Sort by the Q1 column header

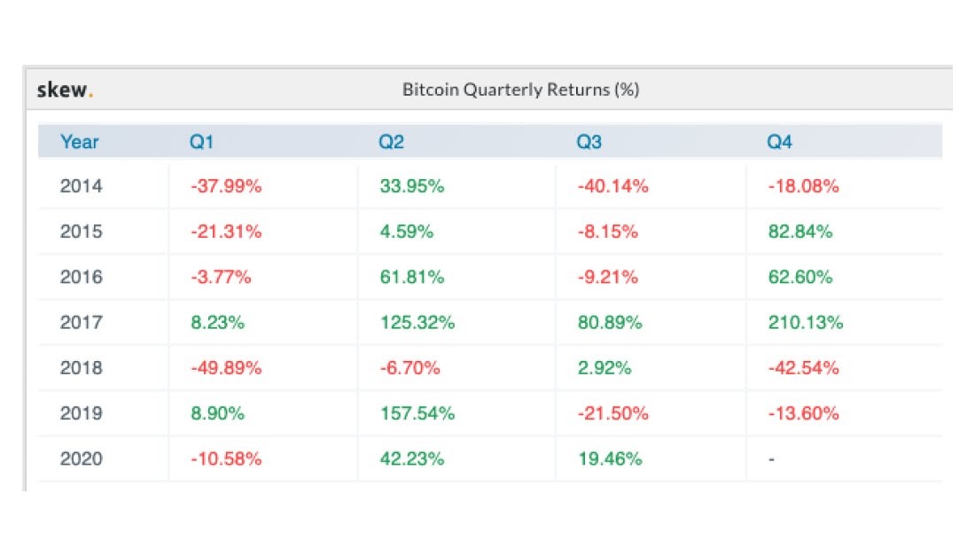(x=202, y=142)
